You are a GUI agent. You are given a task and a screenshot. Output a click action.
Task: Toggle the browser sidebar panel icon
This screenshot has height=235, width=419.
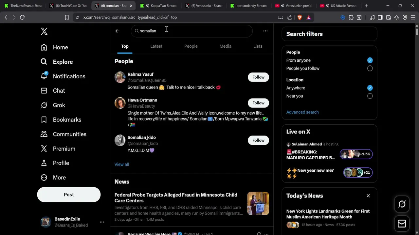coord(380,17)
